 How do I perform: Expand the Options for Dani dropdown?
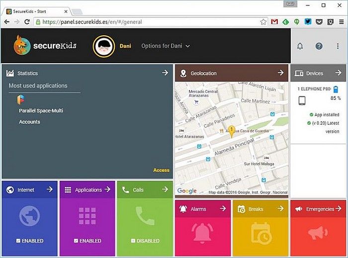[x=166, y=46]
